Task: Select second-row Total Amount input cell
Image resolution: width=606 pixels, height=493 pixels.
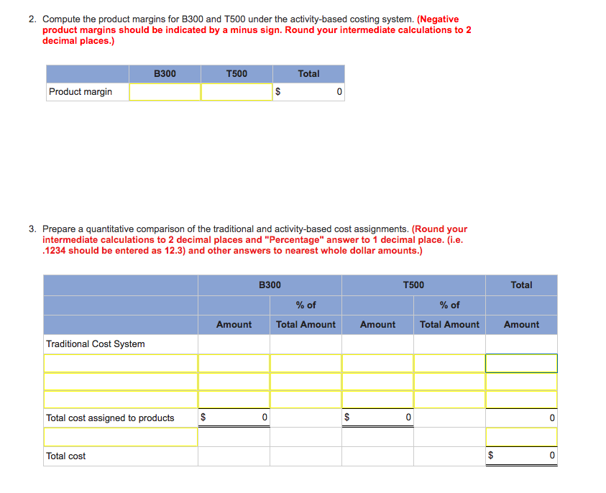Action: [521, 382]
